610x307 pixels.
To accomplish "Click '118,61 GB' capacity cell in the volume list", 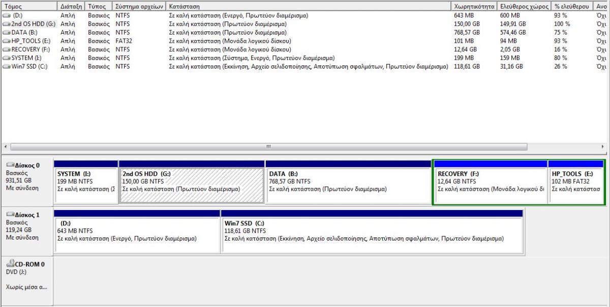I will point(467,66).
